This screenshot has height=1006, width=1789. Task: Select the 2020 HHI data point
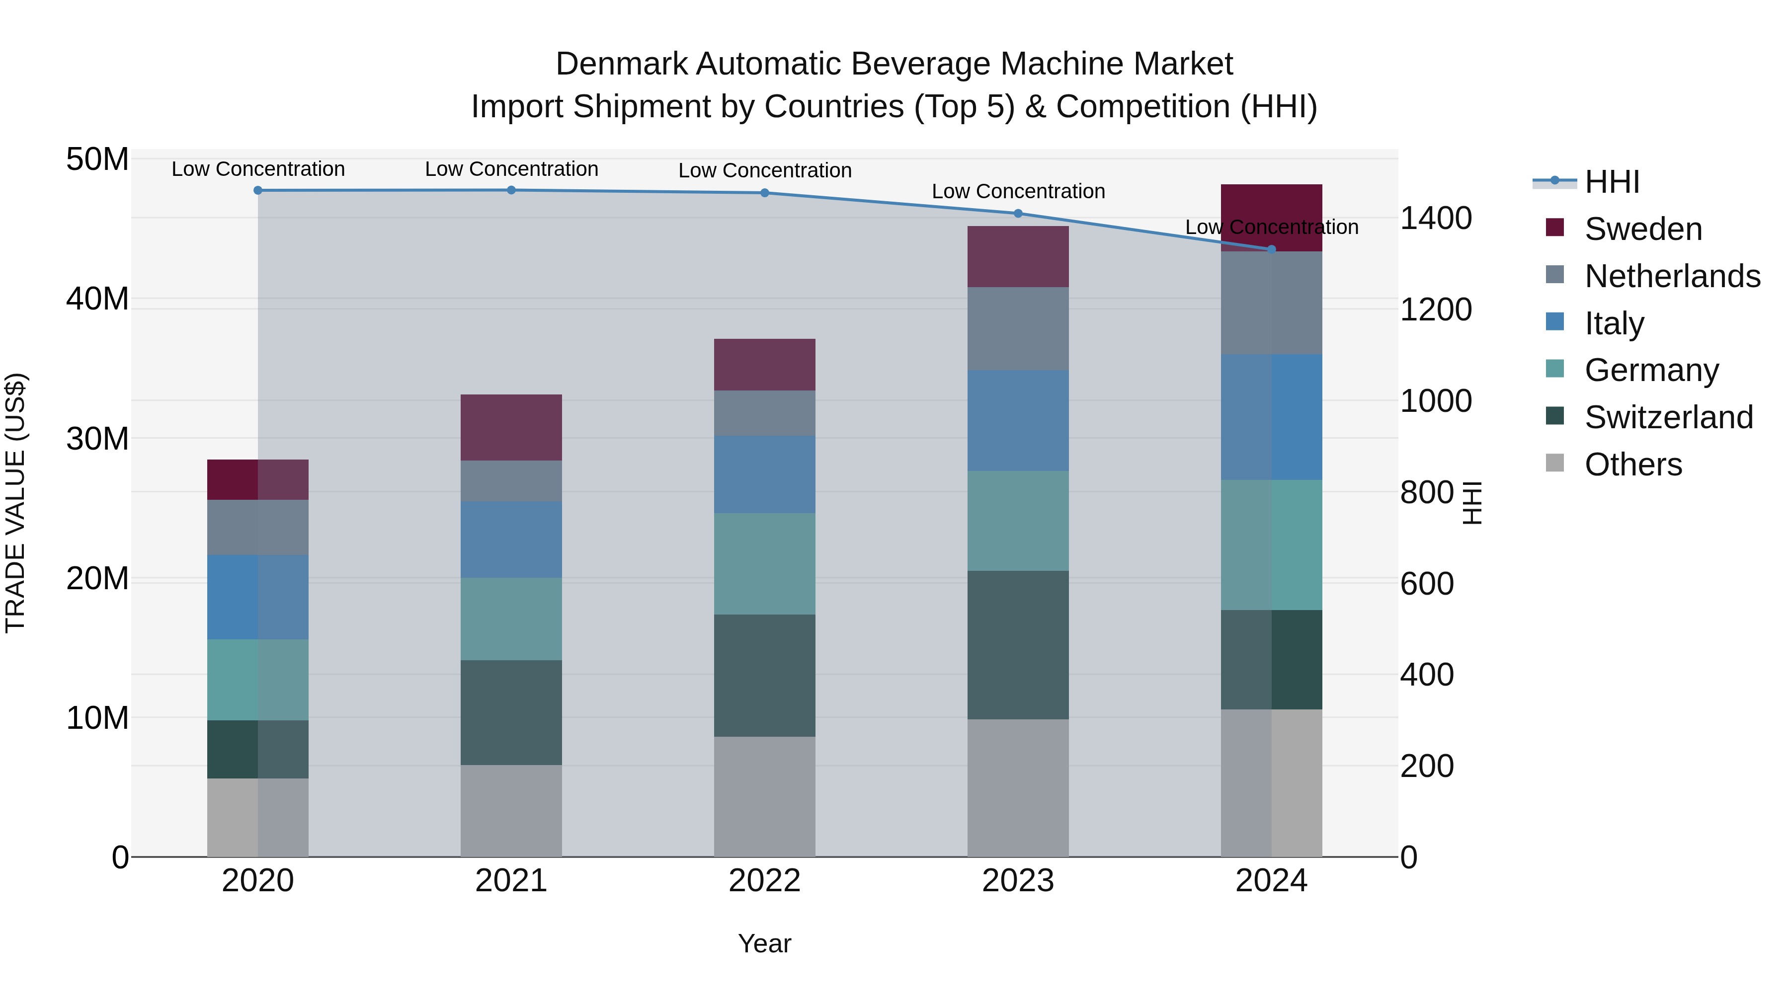coord(257,190)
